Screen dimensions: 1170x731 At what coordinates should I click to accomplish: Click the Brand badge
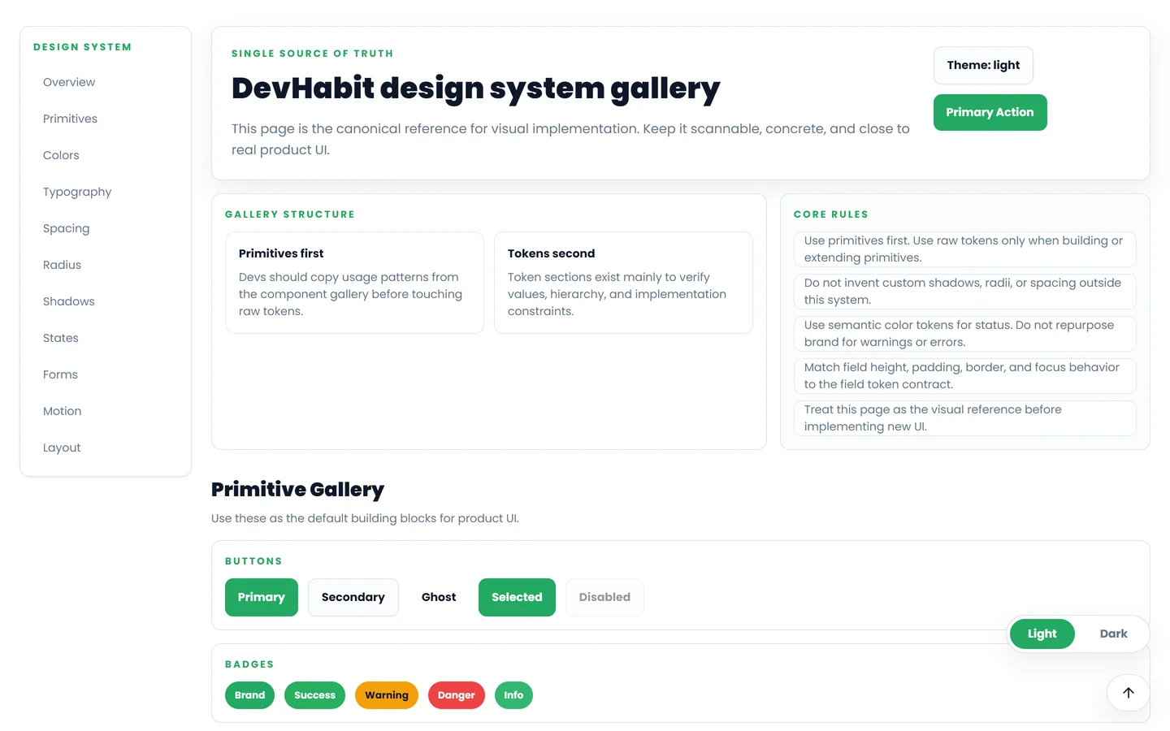point(249,695)
